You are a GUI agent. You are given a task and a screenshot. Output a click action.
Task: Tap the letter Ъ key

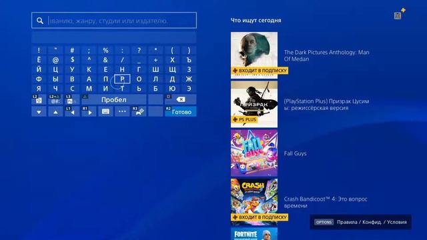(189, 60)
